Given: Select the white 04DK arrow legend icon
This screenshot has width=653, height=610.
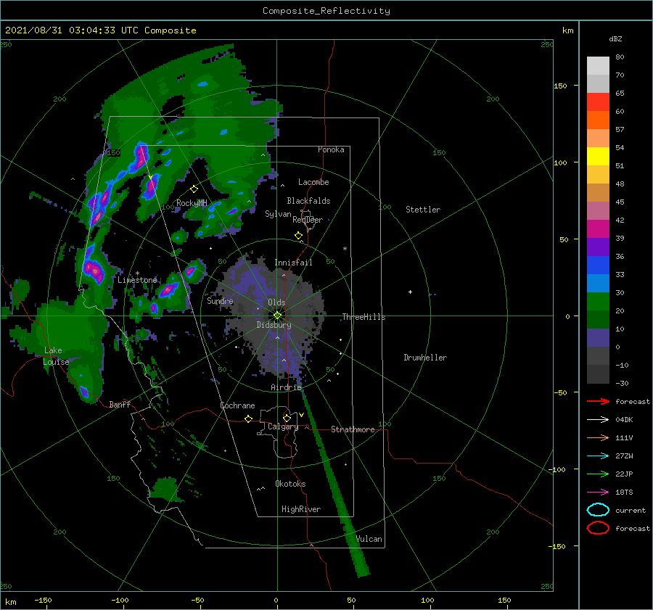Looking at the screenshot, I should pos(598,420).
